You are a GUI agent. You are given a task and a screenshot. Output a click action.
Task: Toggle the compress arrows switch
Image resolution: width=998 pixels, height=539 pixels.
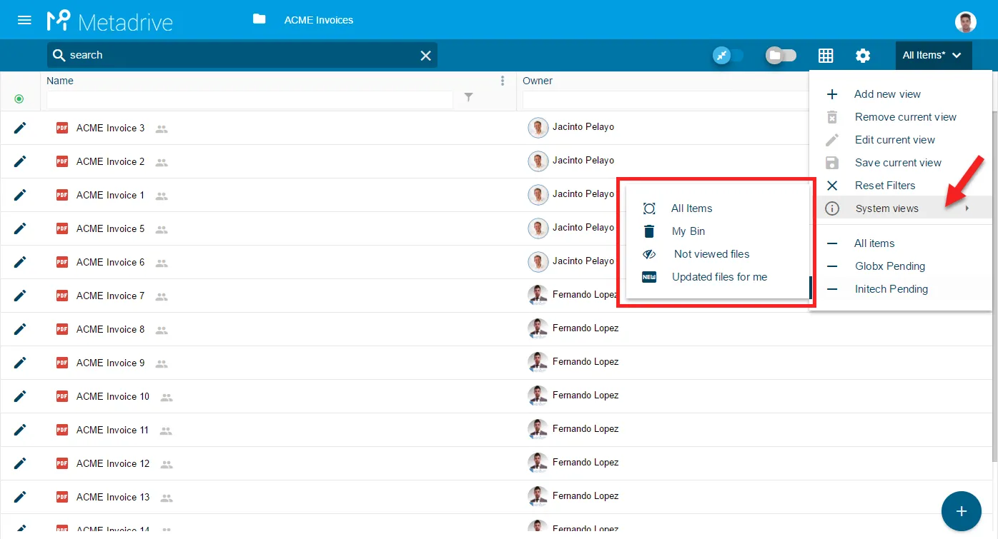pos(728,56)
